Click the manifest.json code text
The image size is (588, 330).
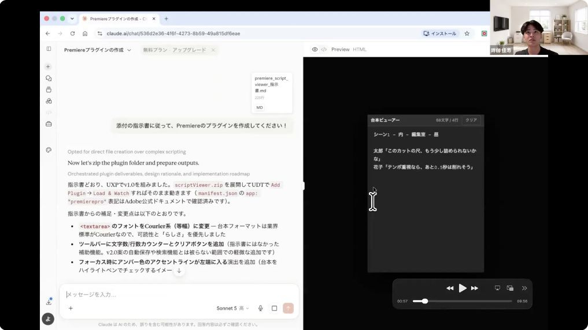click(x=217, y=193)
